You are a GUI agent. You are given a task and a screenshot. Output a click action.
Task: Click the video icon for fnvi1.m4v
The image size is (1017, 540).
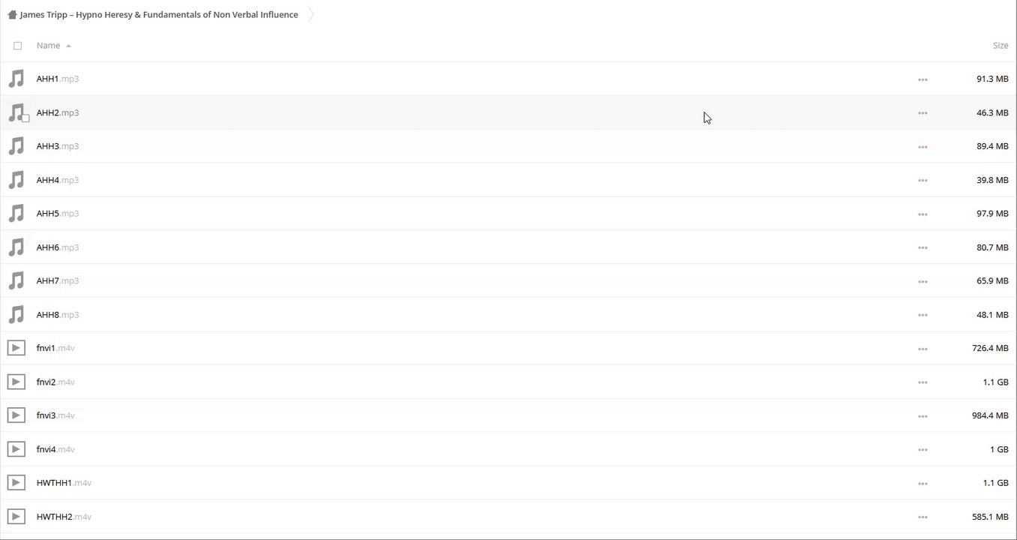click(x=16, y=348)
